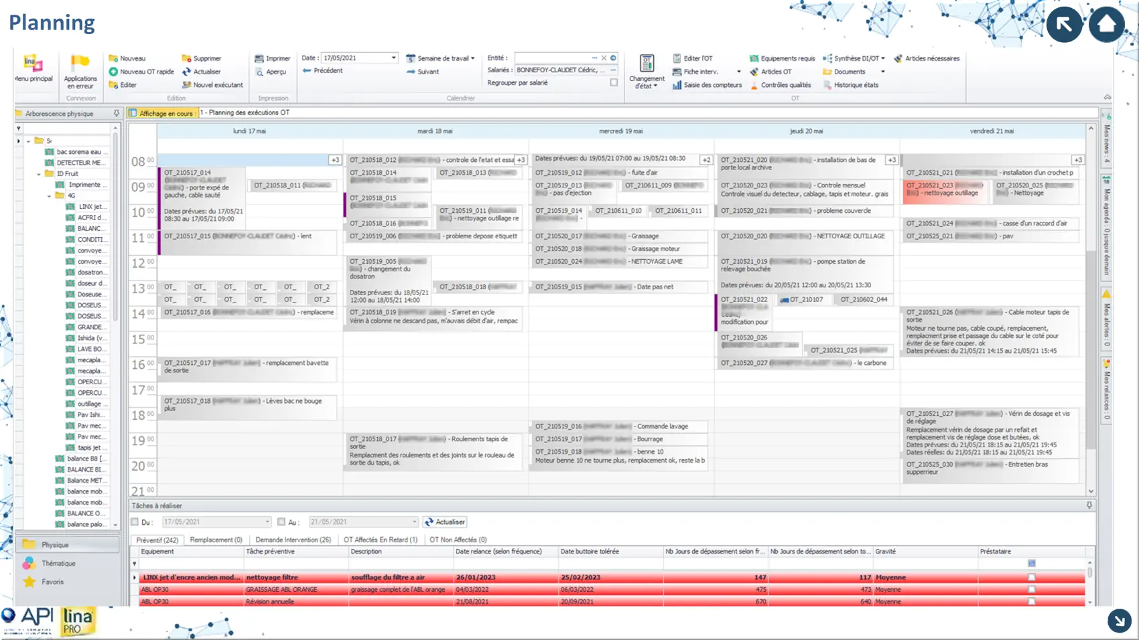Click the Imprimer printer icon

(259, 59)
